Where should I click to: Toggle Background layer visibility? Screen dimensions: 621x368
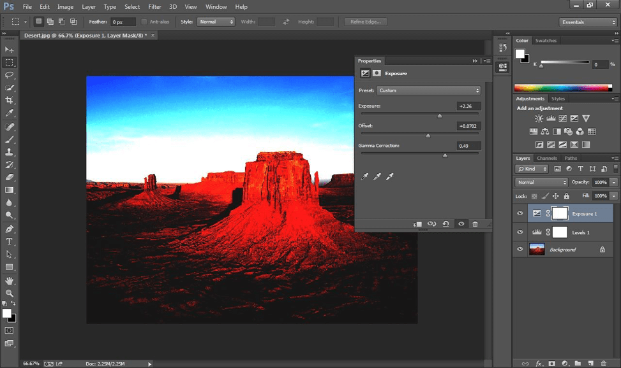(520, 250)
